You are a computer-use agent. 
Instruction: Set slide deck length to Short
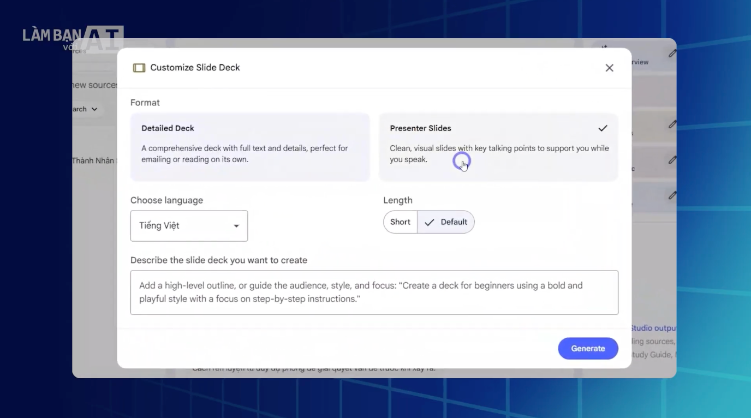(400, 222)
